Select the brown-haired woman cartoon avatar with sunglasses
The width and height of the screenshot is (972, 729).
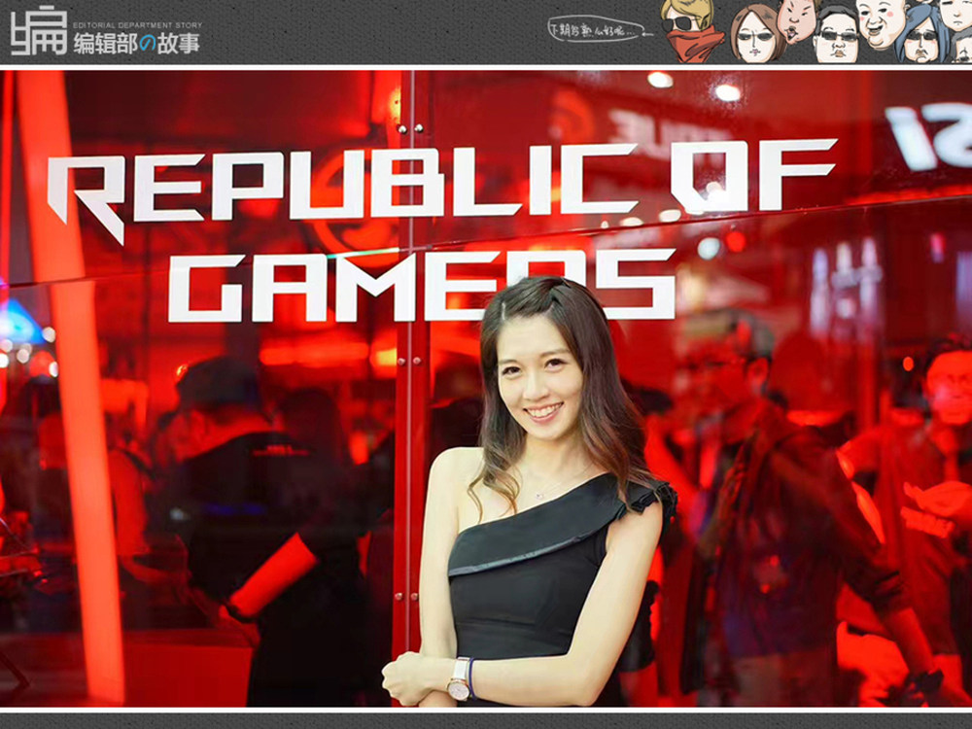[x=756, y=33]
